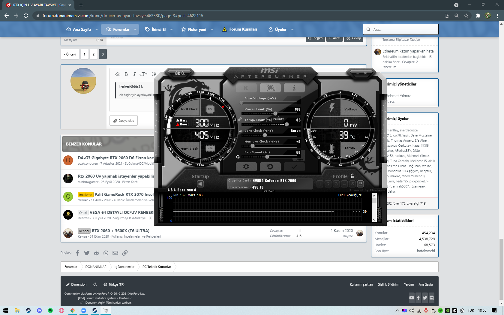This screenshot has width=504, height=315.
Task: Click DETACH on the Afterburner monitor
Action: [269, 191]
